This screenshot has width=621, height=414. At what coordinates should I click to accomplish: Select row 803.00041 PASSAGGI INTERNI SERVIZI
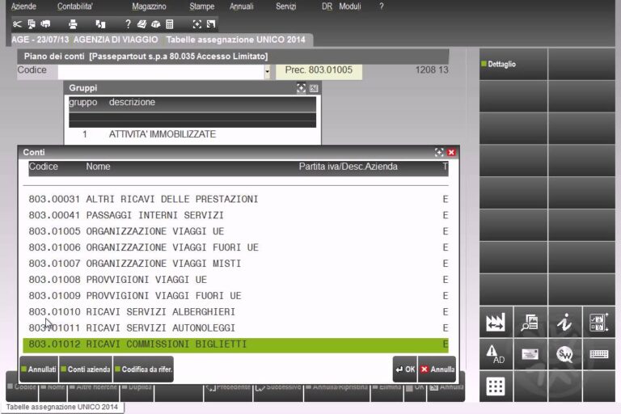tap(235, 215)
